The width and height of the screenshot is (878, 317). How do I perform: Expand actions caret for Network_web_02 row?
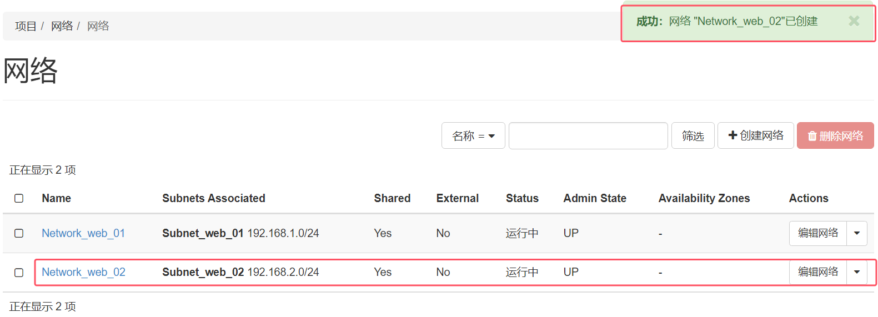[x=856, y=272]
